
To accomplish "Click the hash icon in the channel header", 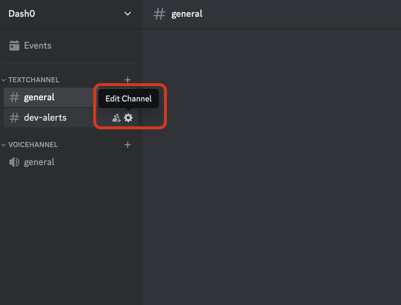I will 159,14.
